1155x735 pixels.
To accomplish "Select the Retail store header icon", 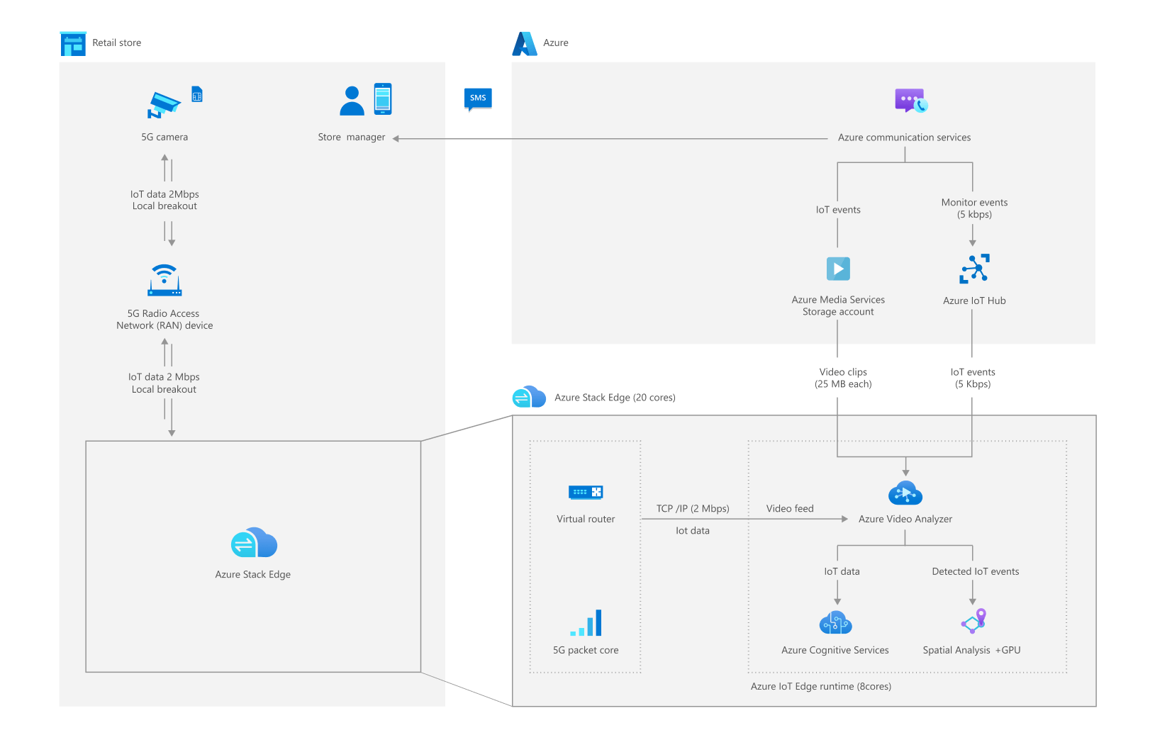I will pos(73,43).
